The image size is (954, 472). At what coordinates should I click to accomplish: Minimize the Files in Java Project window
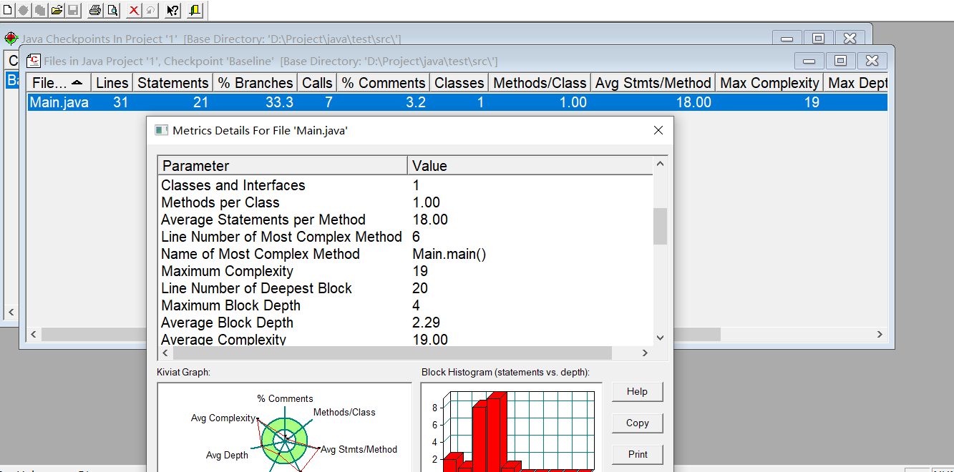point(809,61)
